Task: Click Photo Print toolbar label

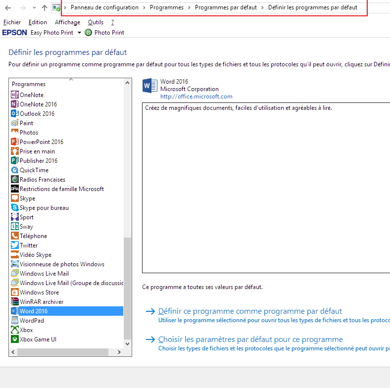Action: tap(109, 33)
